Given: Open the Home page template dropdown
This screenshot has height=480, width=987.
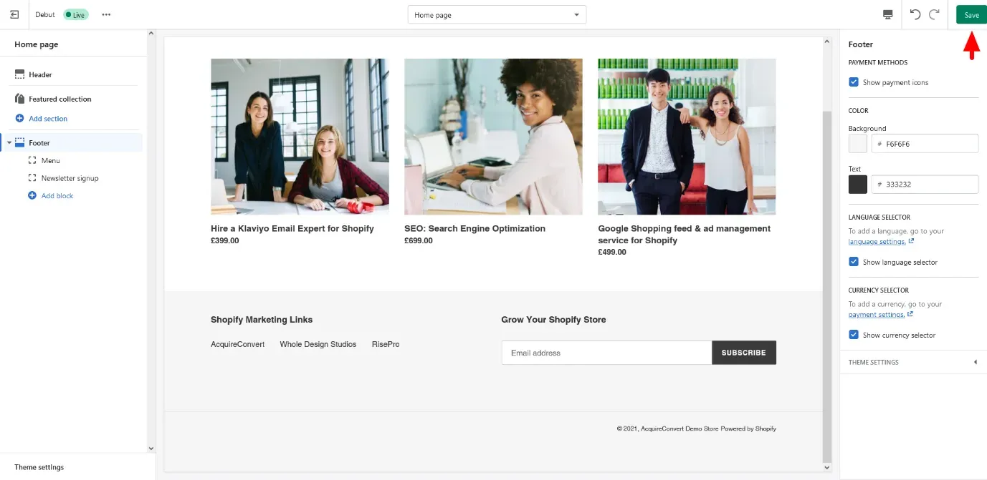Looking at the screenshot, I should pyautogui.click(x=497, y=15).
